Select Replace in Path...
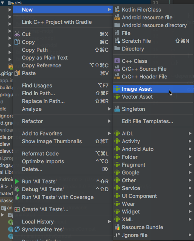The width and height of the screenshot is (194, 241). point(63,101)
